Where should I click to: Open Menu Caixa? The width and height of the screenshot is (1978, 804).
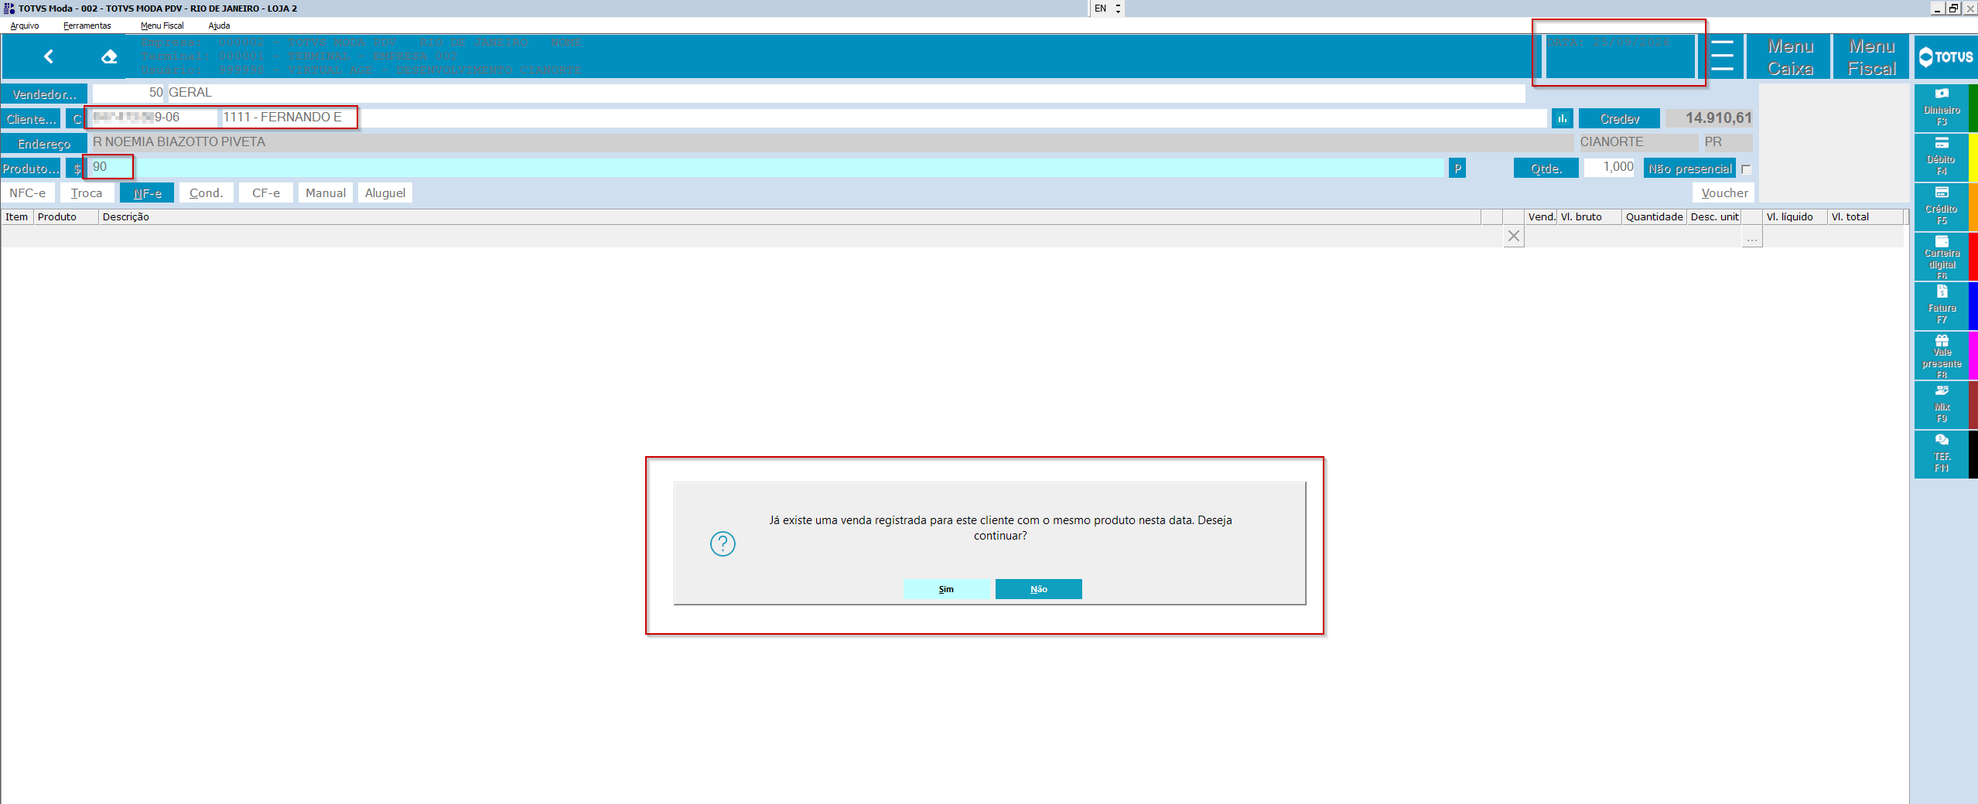pyautogui.click(x=1790, y=56)
